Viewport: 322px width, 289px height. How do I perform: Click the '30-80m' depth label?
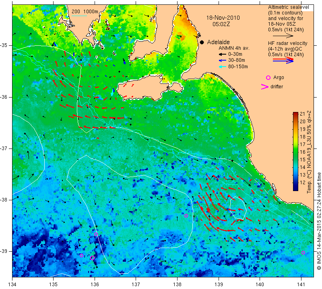[x=237, y=61]
